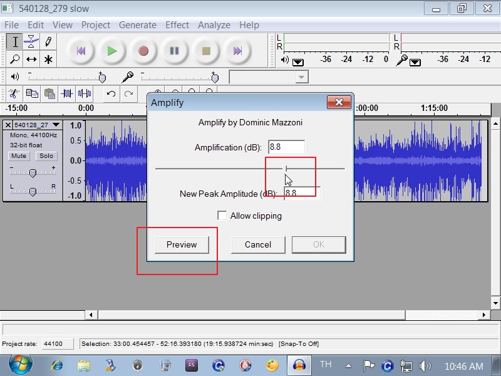Select the Zoom magnifier tool
This screenshot has height=376, width=501.
pos(14,59)
